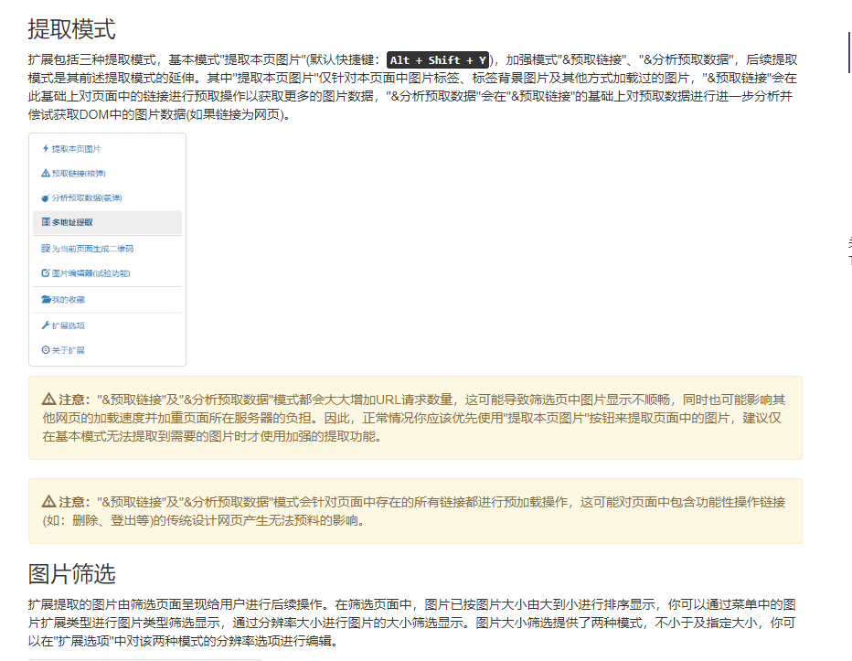Click the QR code icon for 为当前页面生成二维码

pos(46,248)
